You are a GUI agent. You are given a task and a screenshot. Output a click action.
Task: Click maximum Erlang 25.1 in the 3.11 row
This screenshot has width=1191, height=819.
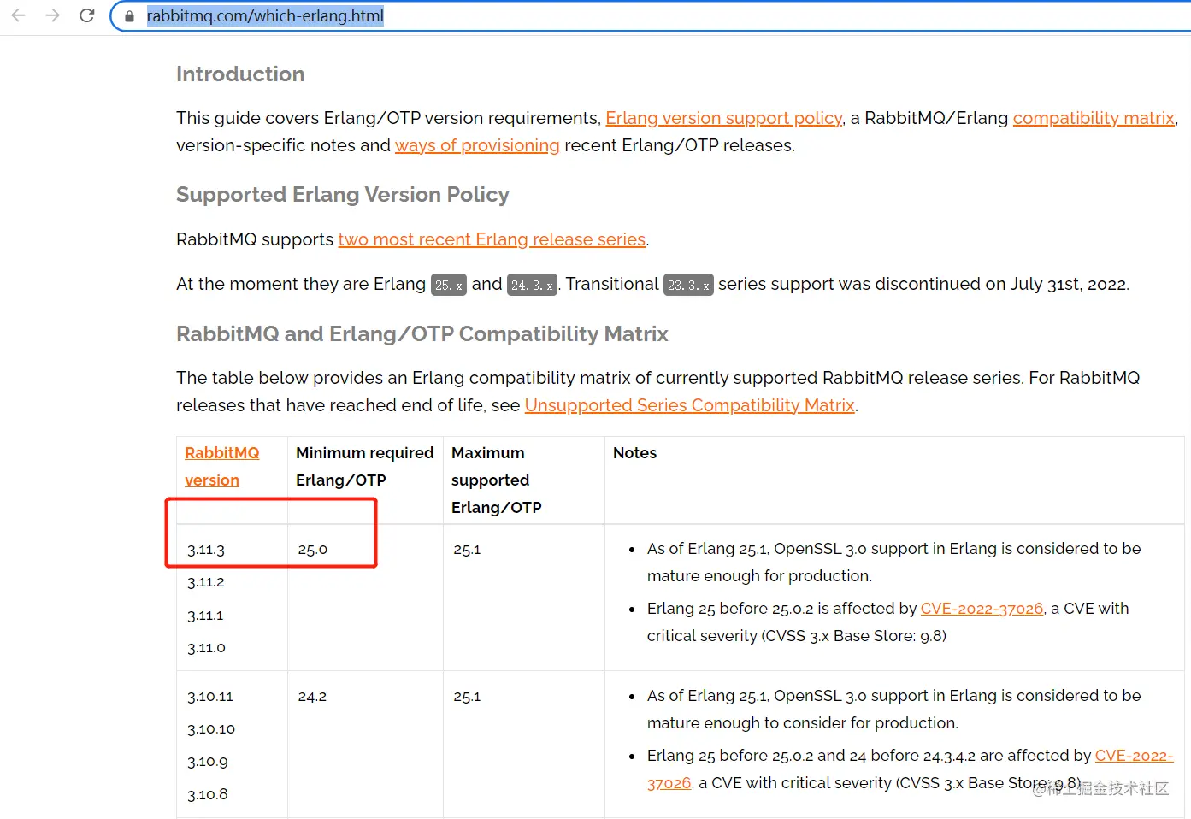click(467, 550)
